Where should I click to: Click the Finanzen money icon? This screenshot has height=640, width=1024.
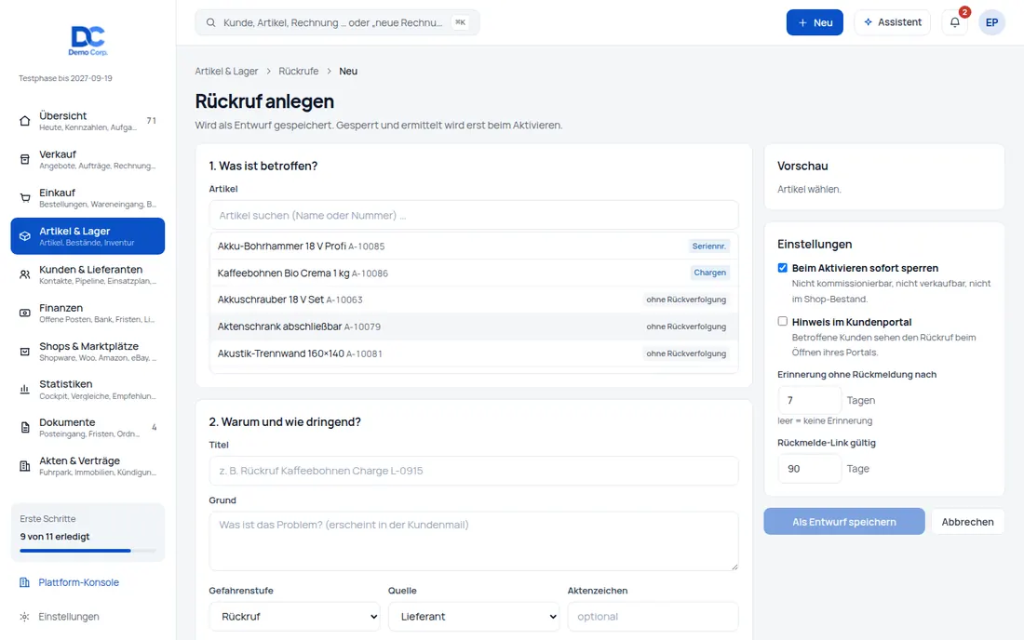pos(25,313)
